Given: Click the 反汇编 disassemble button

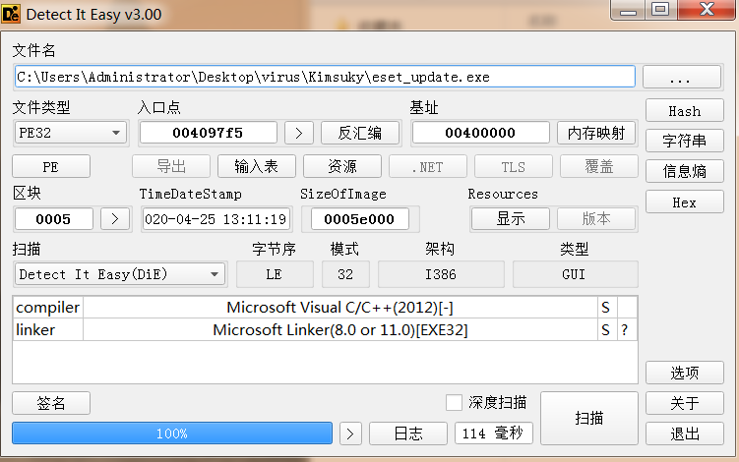Looking at the screenshot, I should [360, 133].
